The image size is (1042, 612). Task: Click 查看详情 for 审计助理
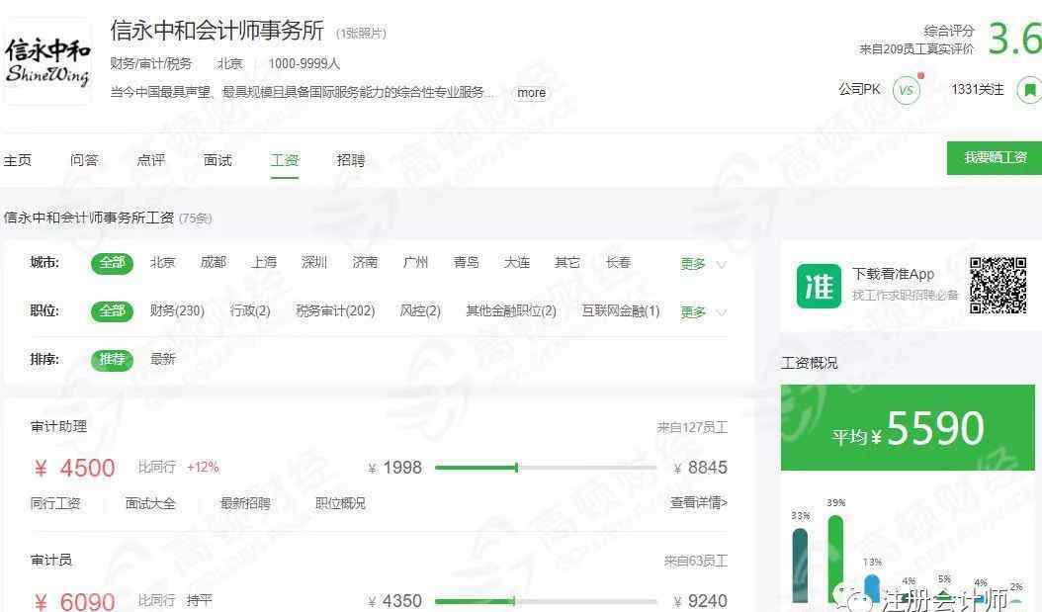(698, 502)
